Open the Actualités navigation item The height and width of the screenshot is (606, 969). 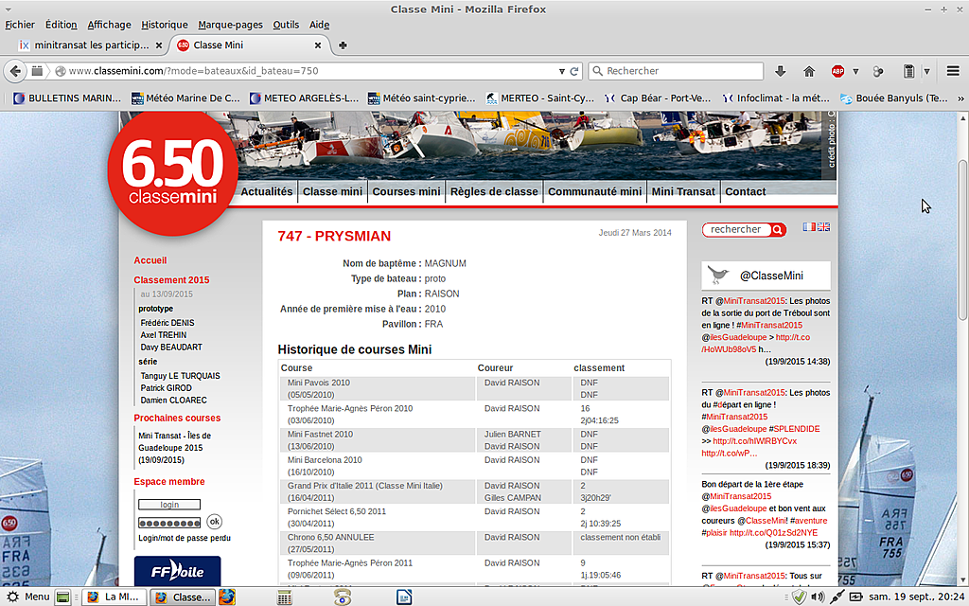click(266, 191)
